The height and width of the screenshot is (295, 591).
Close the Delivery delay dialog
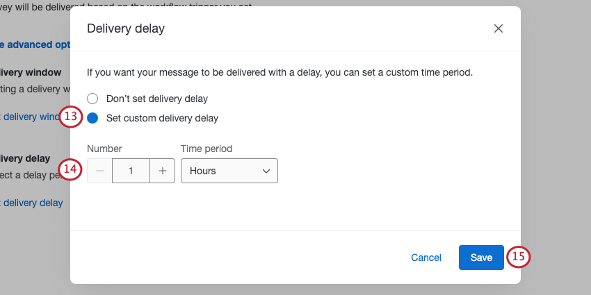pyautogui.click(x=498, y=29)
